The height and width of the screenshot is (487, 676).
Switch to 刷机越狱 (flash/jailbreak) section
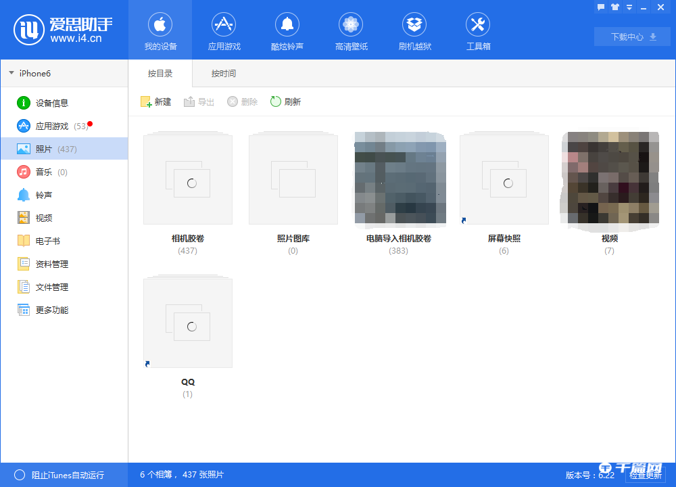click(x=414, y=30)
